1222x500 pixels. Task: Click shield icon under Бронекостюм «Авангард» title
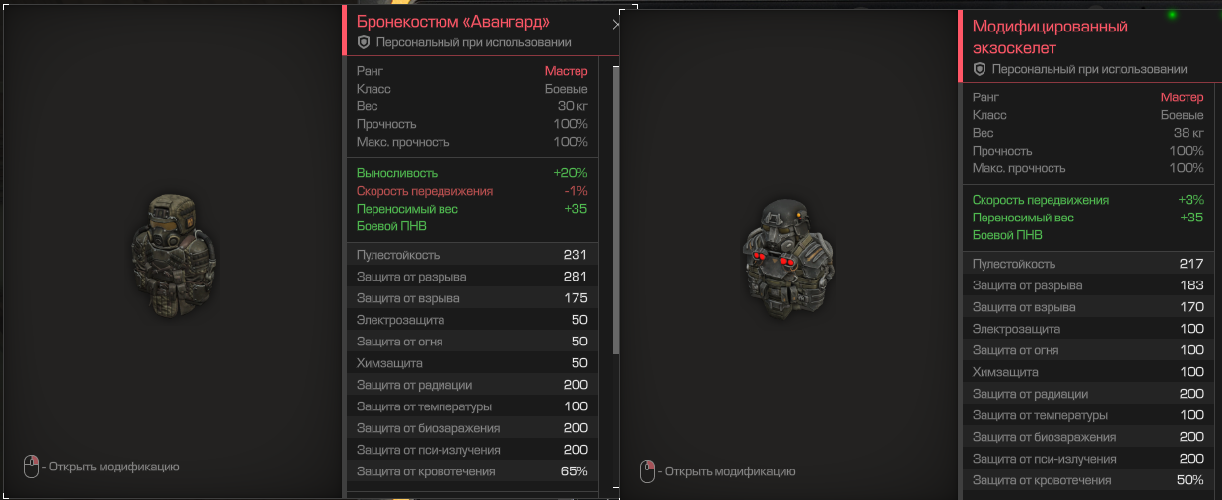(x=364, y=42)
